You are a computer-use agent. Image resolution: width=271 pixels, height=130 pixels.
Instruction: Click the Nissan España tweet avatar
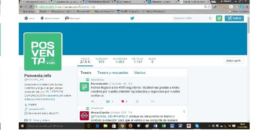84,116
